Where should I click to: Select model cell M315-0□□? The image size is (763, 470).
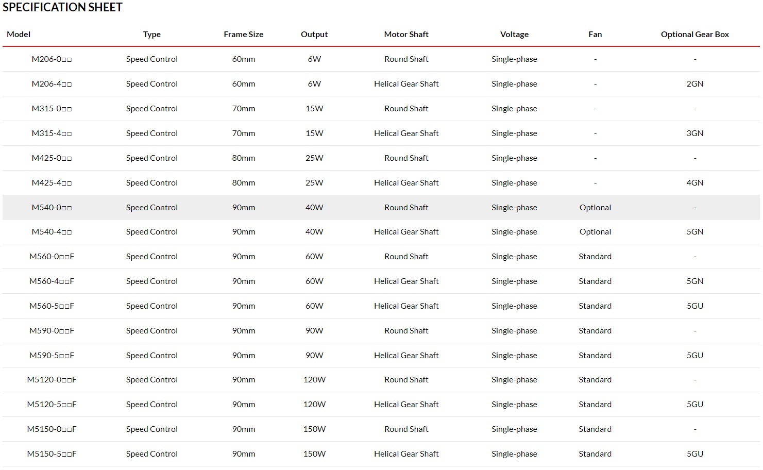coord(52,109)
